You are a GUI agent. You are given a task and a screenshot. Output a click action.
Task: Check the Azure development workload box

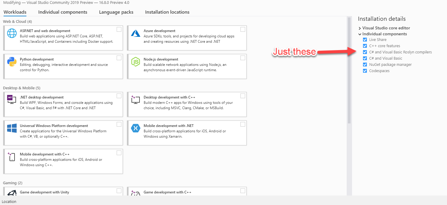[x=243, y=29]
